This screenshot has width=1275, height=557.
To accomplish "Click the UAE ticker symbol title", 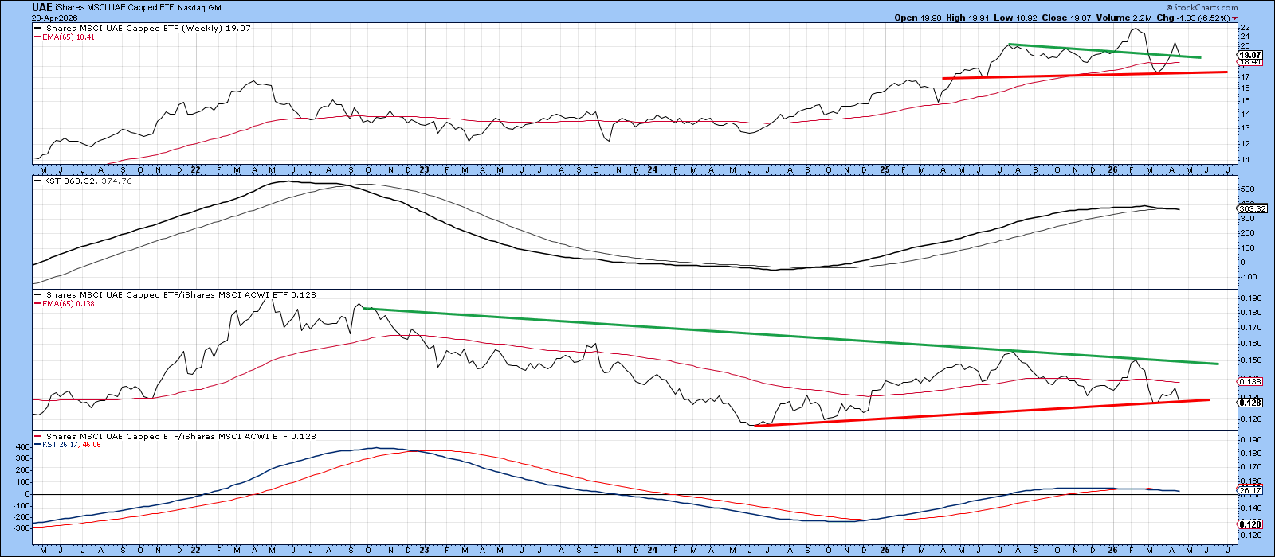I will pos(42,7).
